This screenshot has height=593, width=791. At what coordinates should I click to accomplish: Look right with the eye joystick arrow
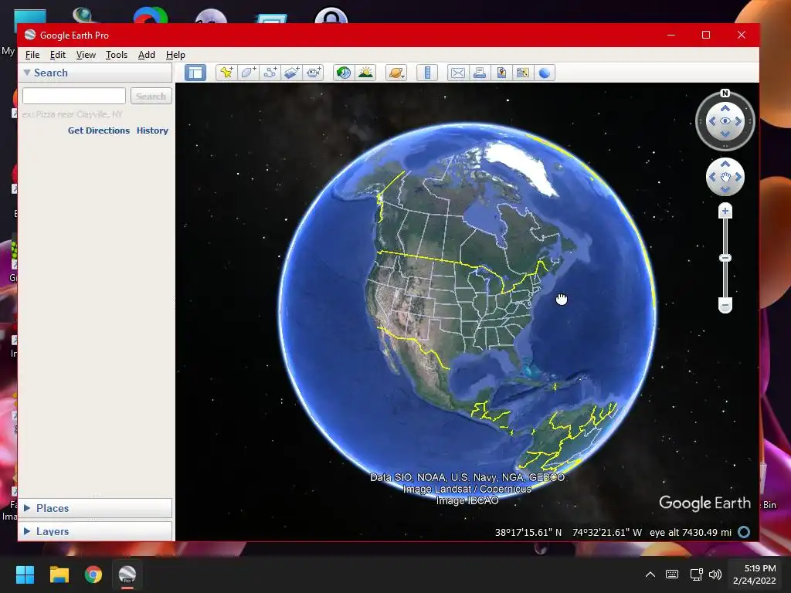[x=738, y=121]
